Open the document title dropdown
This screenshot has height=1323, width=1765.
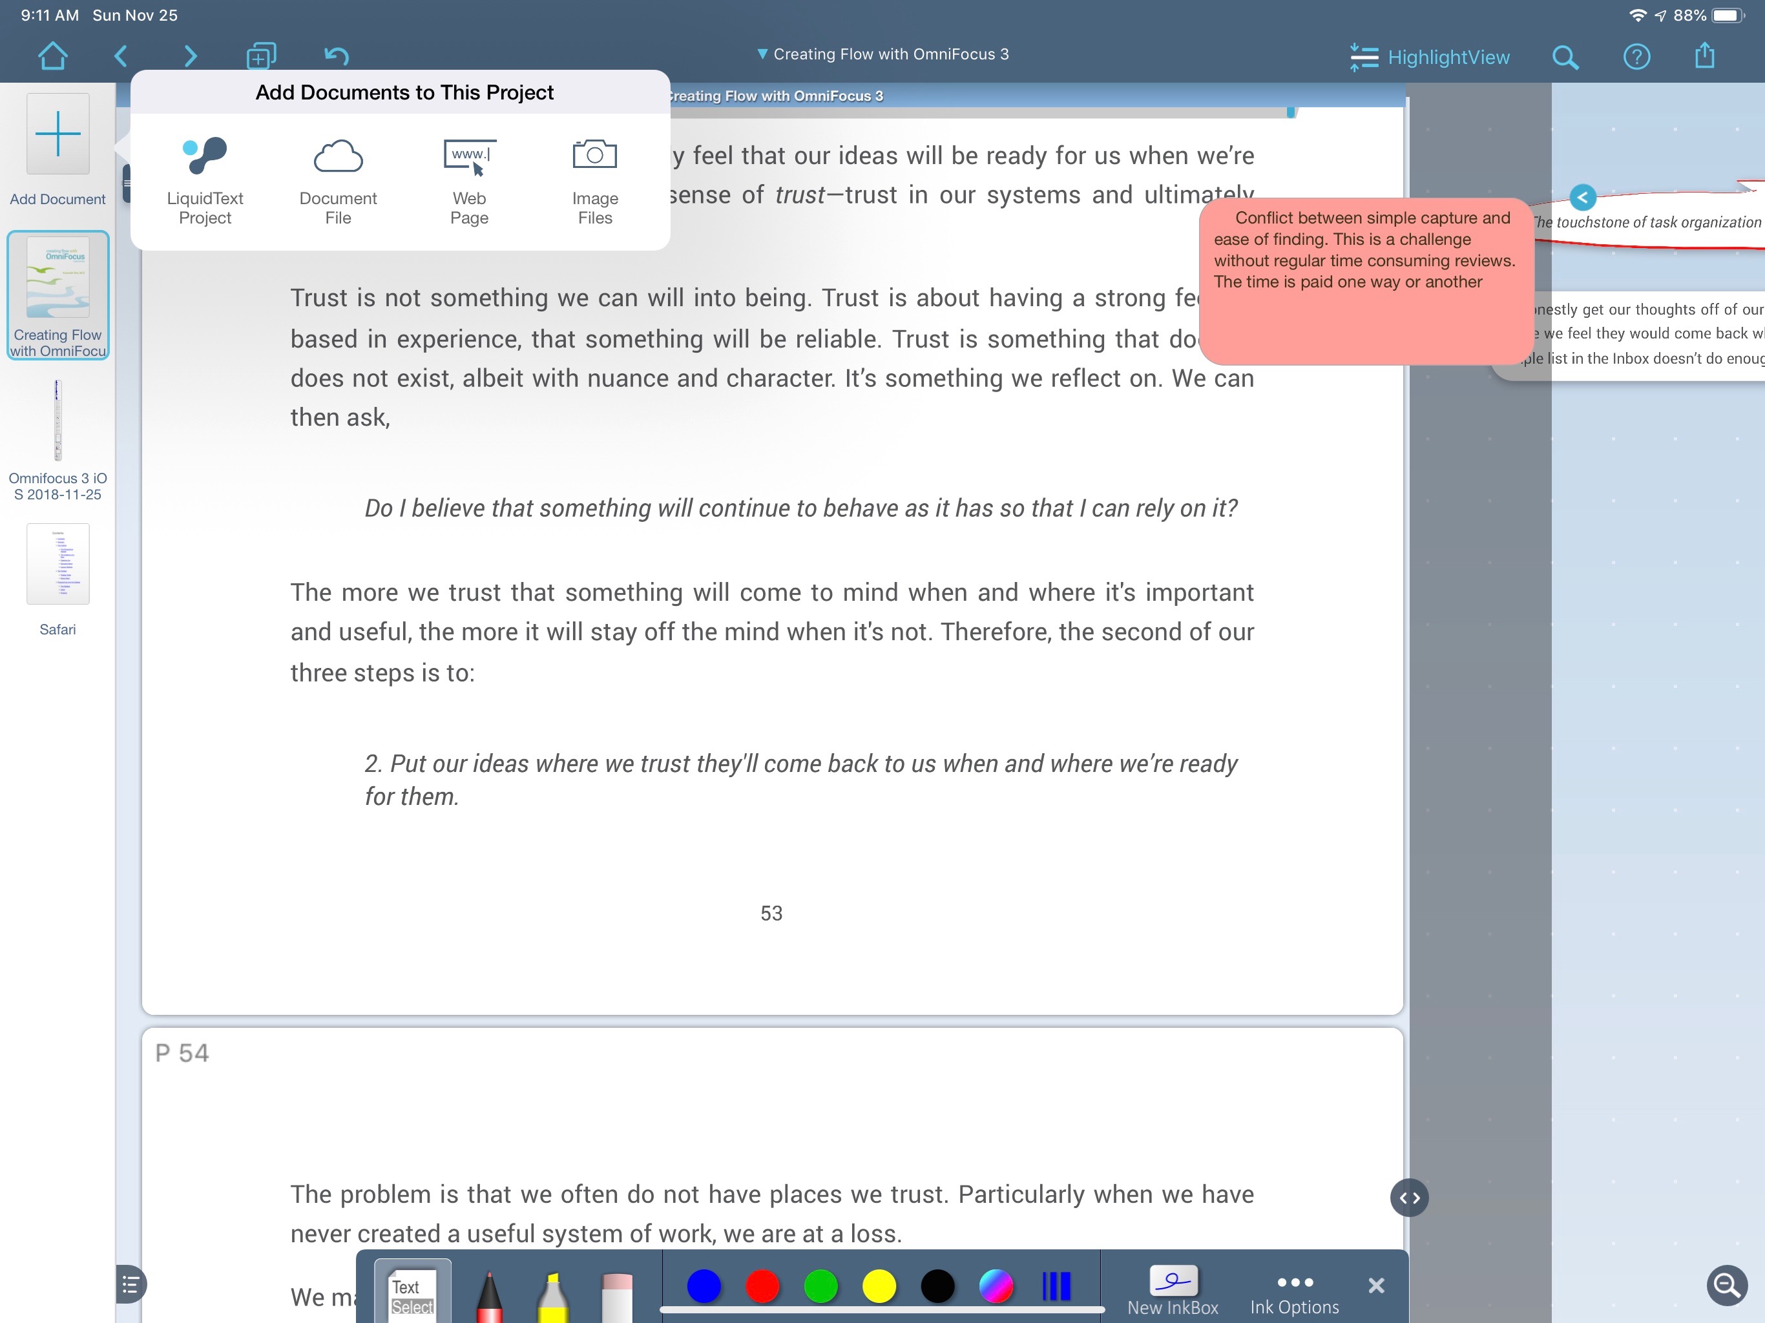click(x=882, y=54)
